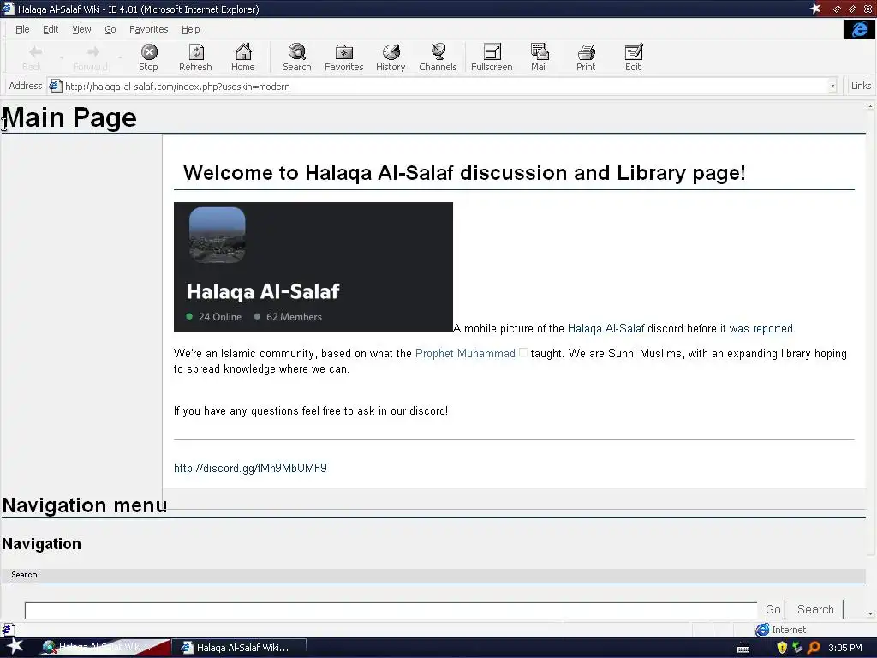Click the wiki search input field
The height and width of the screenshot is (658, 877).
tap(391, 610)
